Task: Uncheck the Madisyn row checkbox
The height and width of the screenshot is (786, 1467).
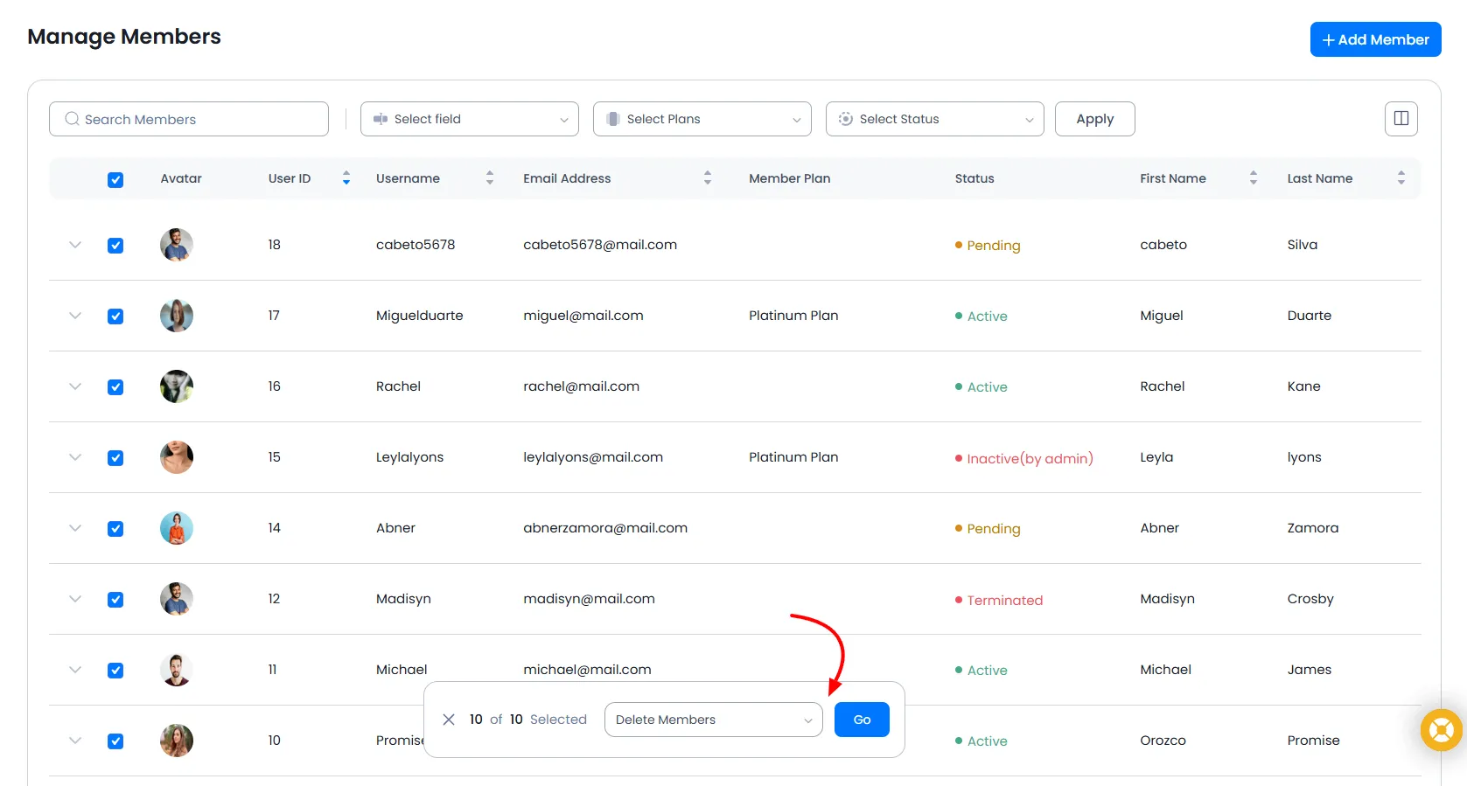Action: [115, 600]
